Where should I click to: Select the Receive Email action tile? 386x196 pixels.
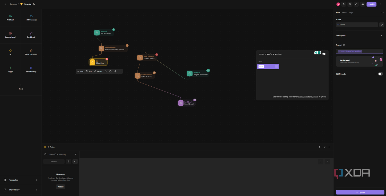pyautogui.click(x=10, y=35)
